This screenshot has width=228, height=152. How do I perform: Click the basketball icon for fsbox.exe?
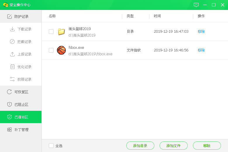[61, 50]
